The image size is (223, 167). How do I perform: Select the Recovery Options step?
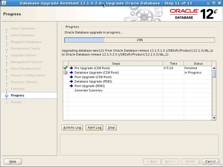(24, 82)
